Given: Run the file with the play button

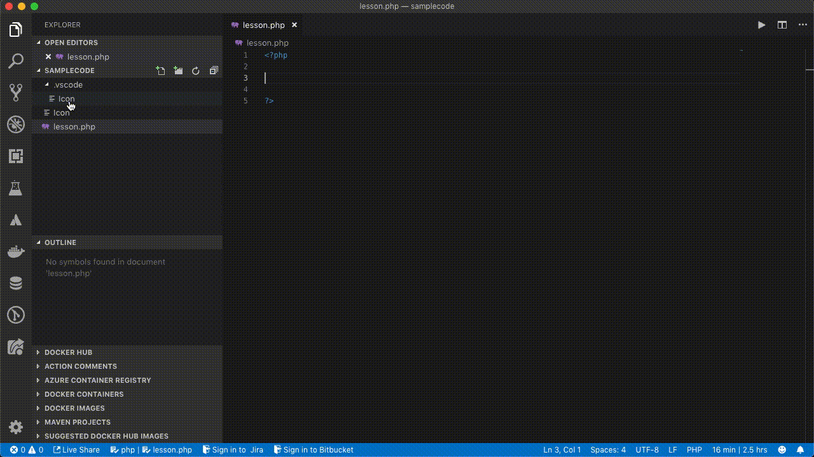Looking at the screenshot, I should 761,25.
